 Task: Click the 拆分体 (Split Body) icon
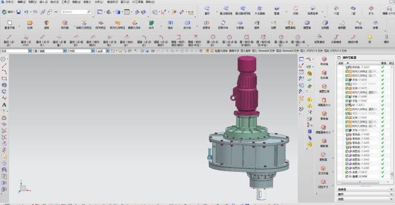point(187,24)
